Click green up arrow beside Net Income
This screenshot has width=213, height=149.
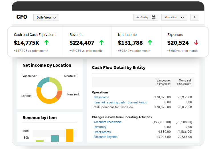pyautogui.click(x=150, y=43)
